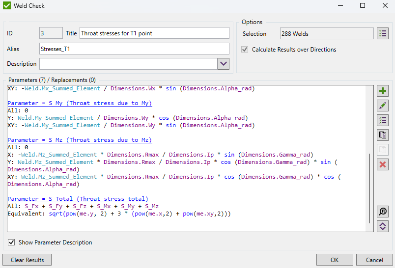Open the weld selection list icon

[383, 34]
